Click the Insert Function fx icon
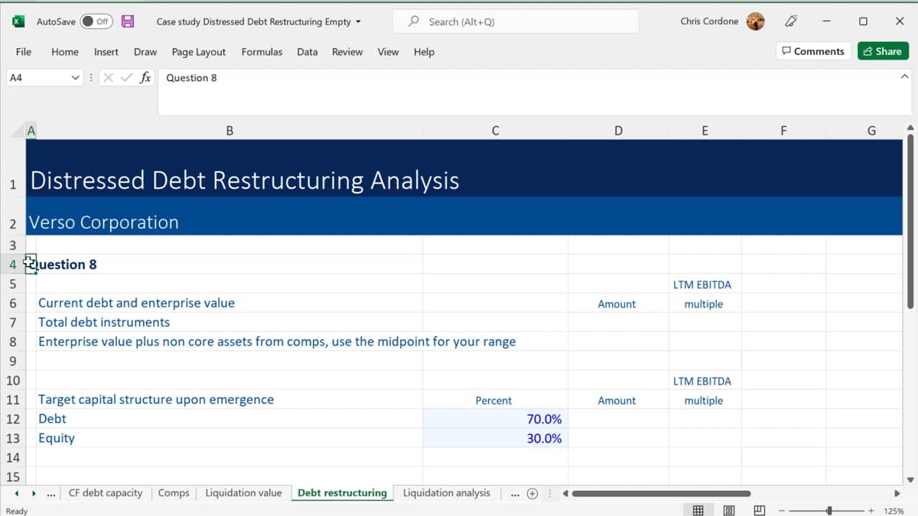918x516 pixels. pos(145,77)
